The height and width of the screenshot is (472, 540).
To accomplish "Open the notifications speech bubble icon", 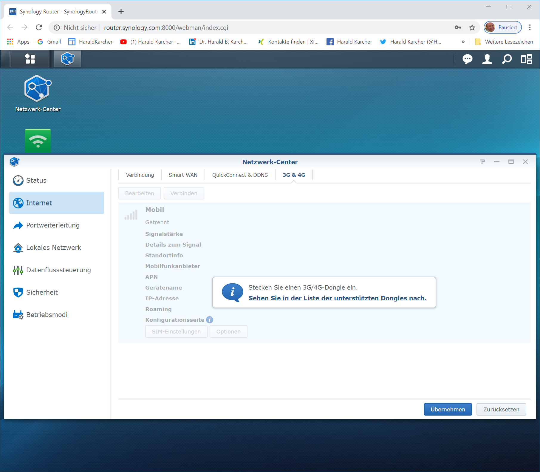I will (467, 59).
